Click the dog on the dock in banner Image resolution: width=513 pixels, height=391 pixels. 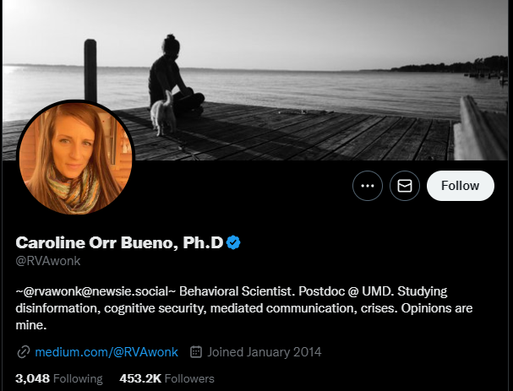(x=161, y=116)
